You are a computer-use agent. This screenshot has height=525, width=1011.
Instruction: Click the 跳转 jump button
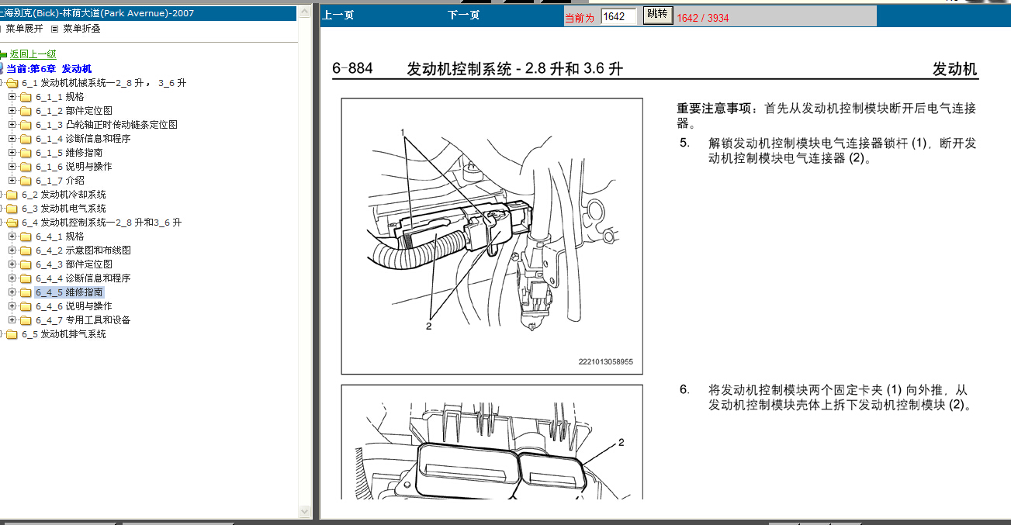click(658, 16)
